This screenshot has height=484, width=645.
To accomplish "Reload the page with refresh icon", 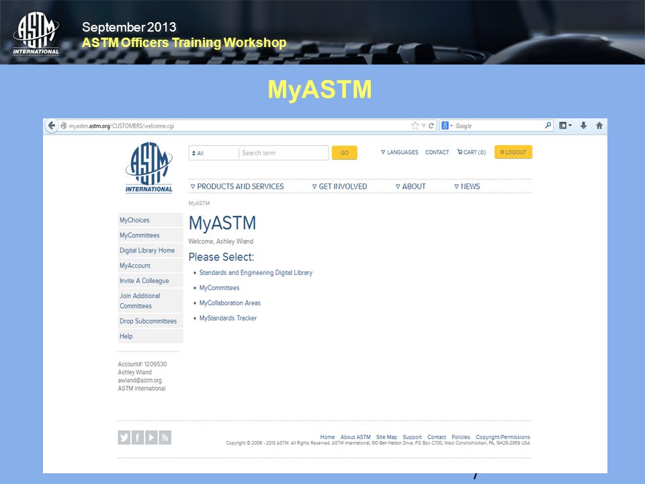I will tap(431, 126).
